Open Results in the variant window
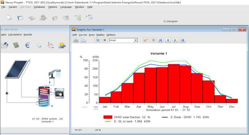249x135 pixels. 28,35
